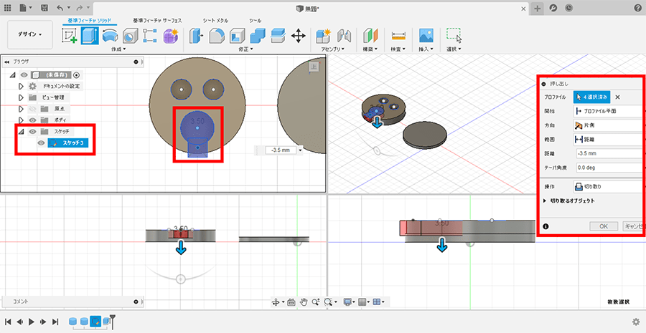Select the Create Sketch tool icon
Viewport: 646px width, 333px height.
70,35
